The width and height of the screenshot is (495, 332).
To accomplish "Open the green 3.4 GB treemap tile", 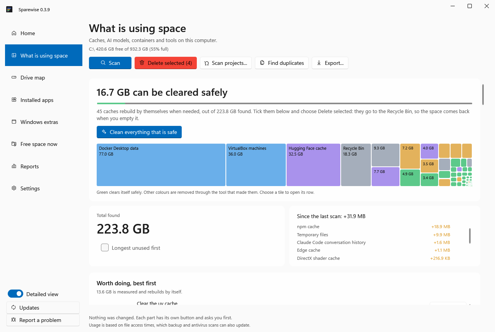I will pos(429,180).
